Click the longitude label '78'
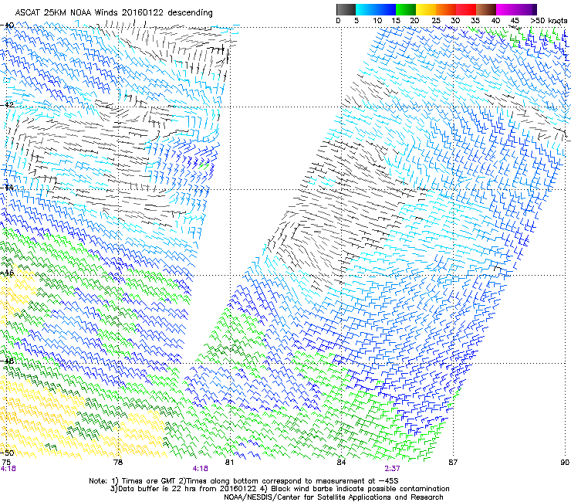Screen dimensions: 571x502 pyautogui.click(x=118, y=463)
